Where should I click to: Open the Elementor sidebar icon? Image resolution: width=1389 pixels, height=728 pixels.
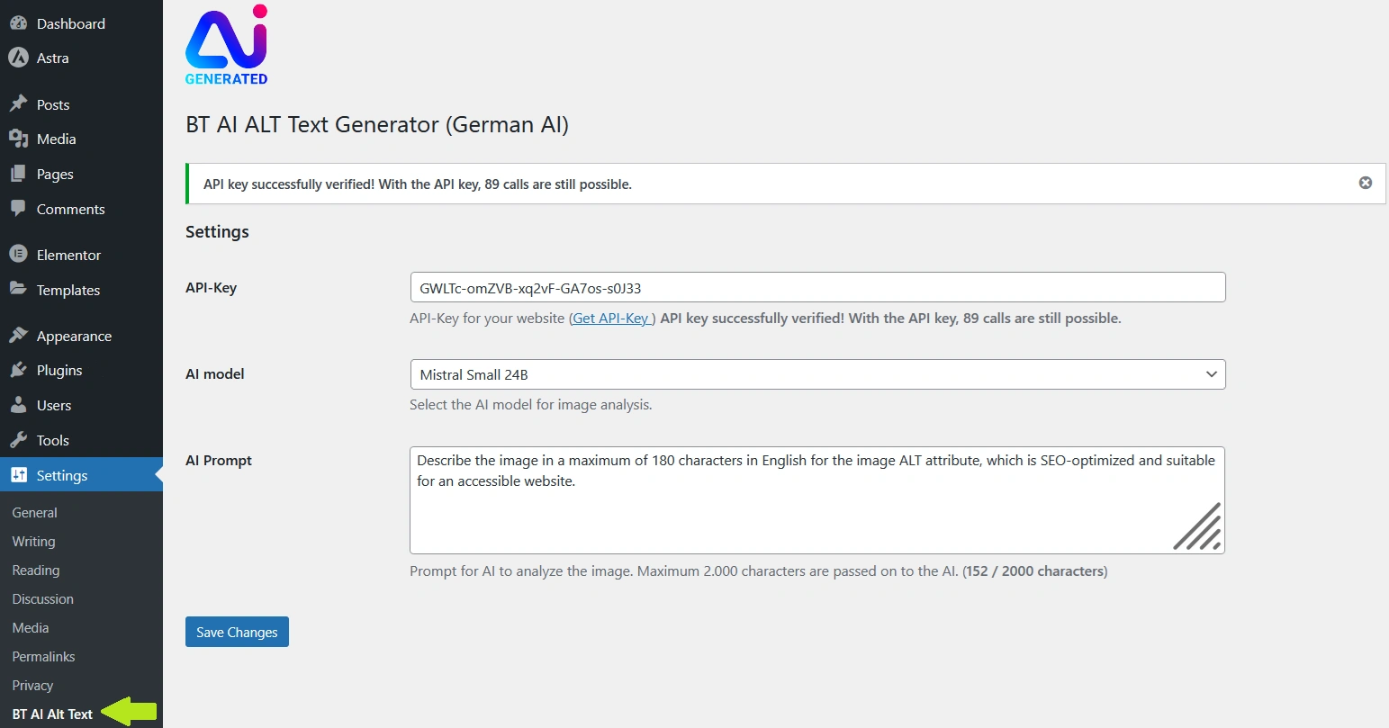pyautogui.click(x=19, y=254)
